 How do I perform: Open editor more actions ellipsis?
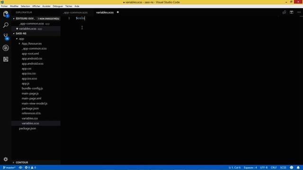pyautogui.click(x=299, y=12)
